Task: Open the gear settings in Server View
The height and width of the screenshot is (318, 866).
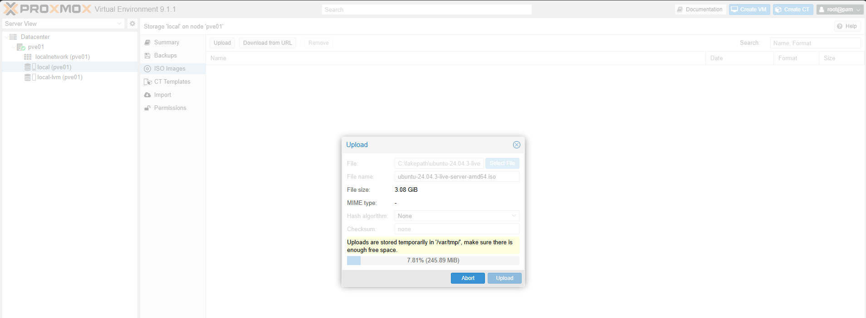Action: coord(132,24)
